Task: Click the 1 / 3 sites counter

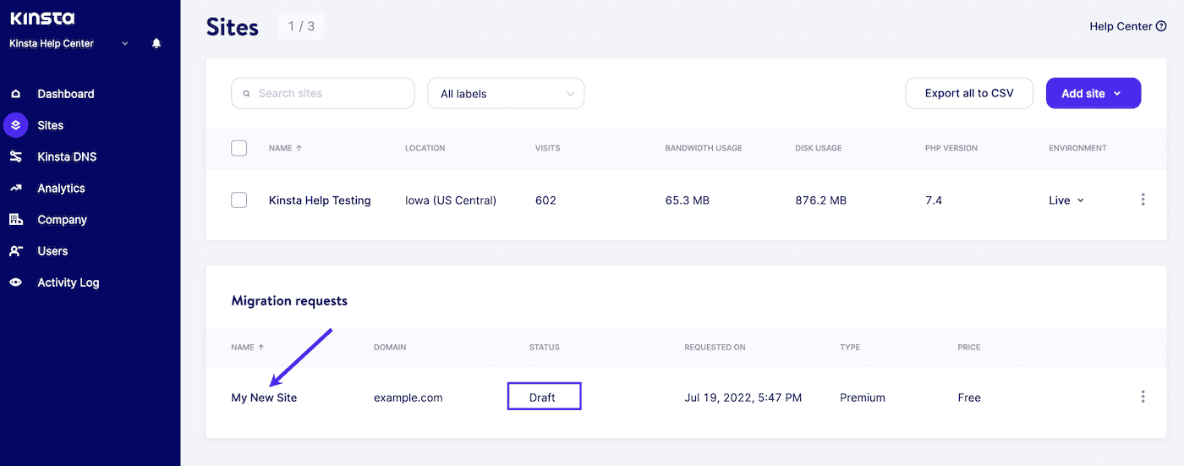Action: (x=301, y=26)
